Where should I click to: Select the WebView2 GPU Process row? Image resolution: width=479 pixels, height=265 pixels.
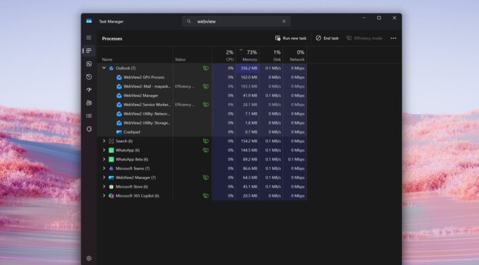[x=202, y=77]
